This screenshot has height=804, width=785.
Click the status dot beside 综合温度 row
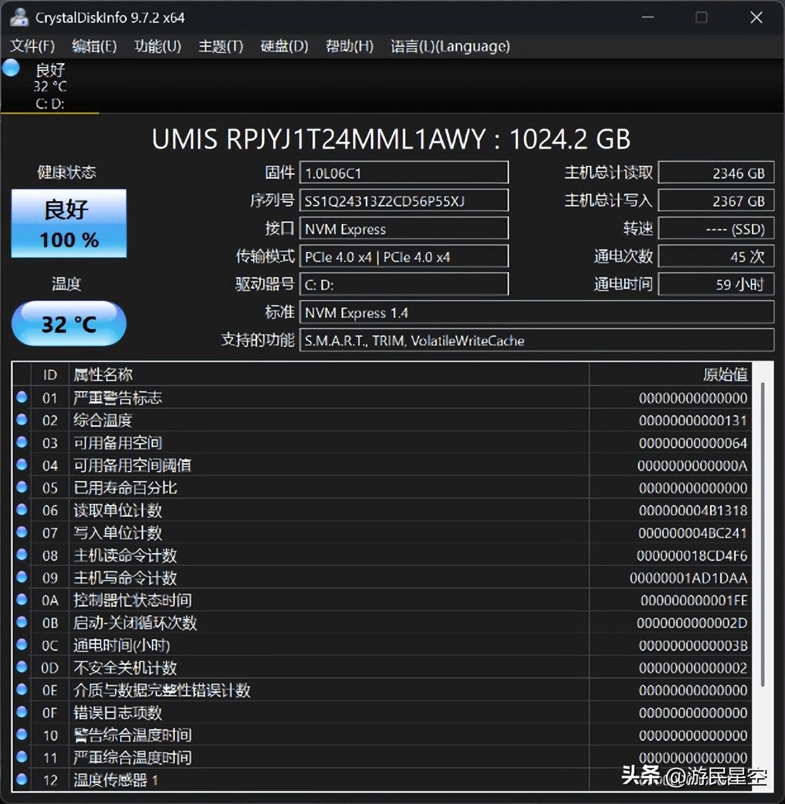coord(22,419)
